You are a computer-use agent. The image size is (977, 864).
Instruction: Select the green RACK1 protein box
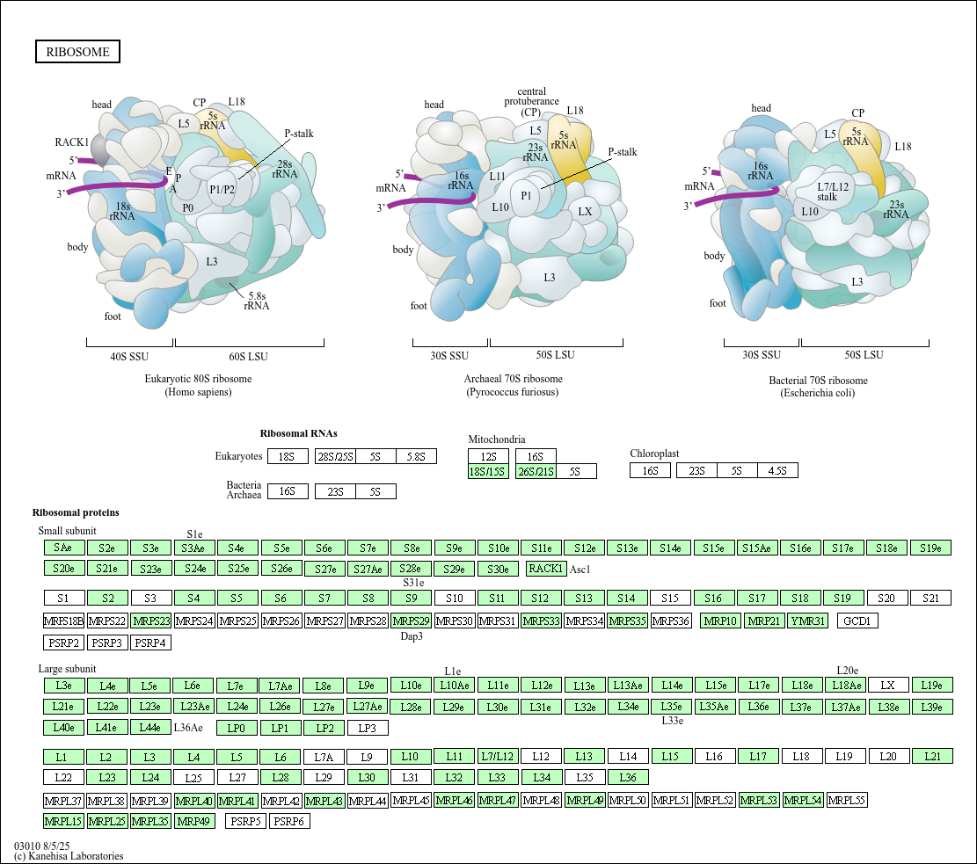[546, 569]
